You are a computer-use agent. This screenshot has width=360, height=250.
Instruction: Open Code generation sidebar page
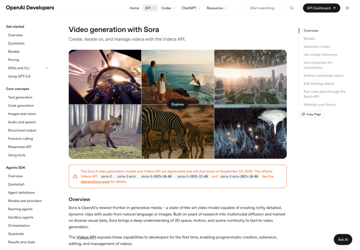tap(21, 105)
